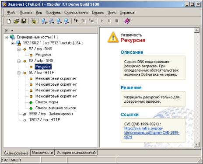Screen dimensions: 203x164
Task: Select the 80 / tcp - HTTP row
Action: point(42,73)
